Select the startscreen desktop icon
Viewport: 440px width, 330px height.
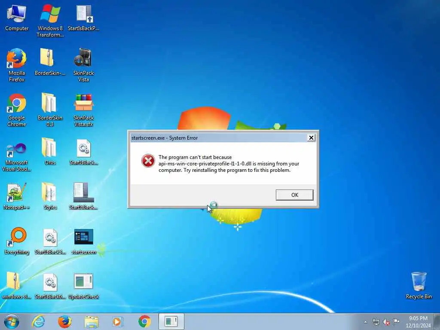(84, 241)
